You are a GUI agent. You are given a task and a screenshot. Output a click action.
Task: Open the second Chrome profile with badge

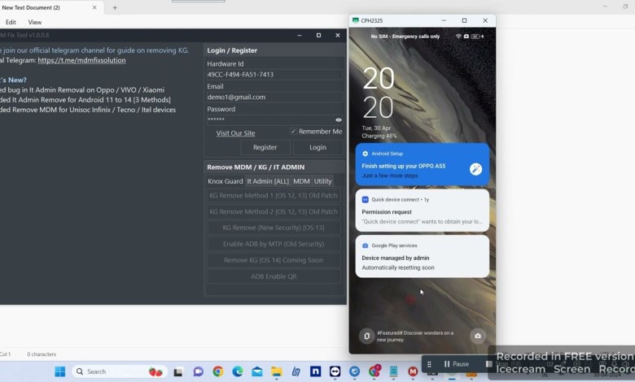click(374, 371)
